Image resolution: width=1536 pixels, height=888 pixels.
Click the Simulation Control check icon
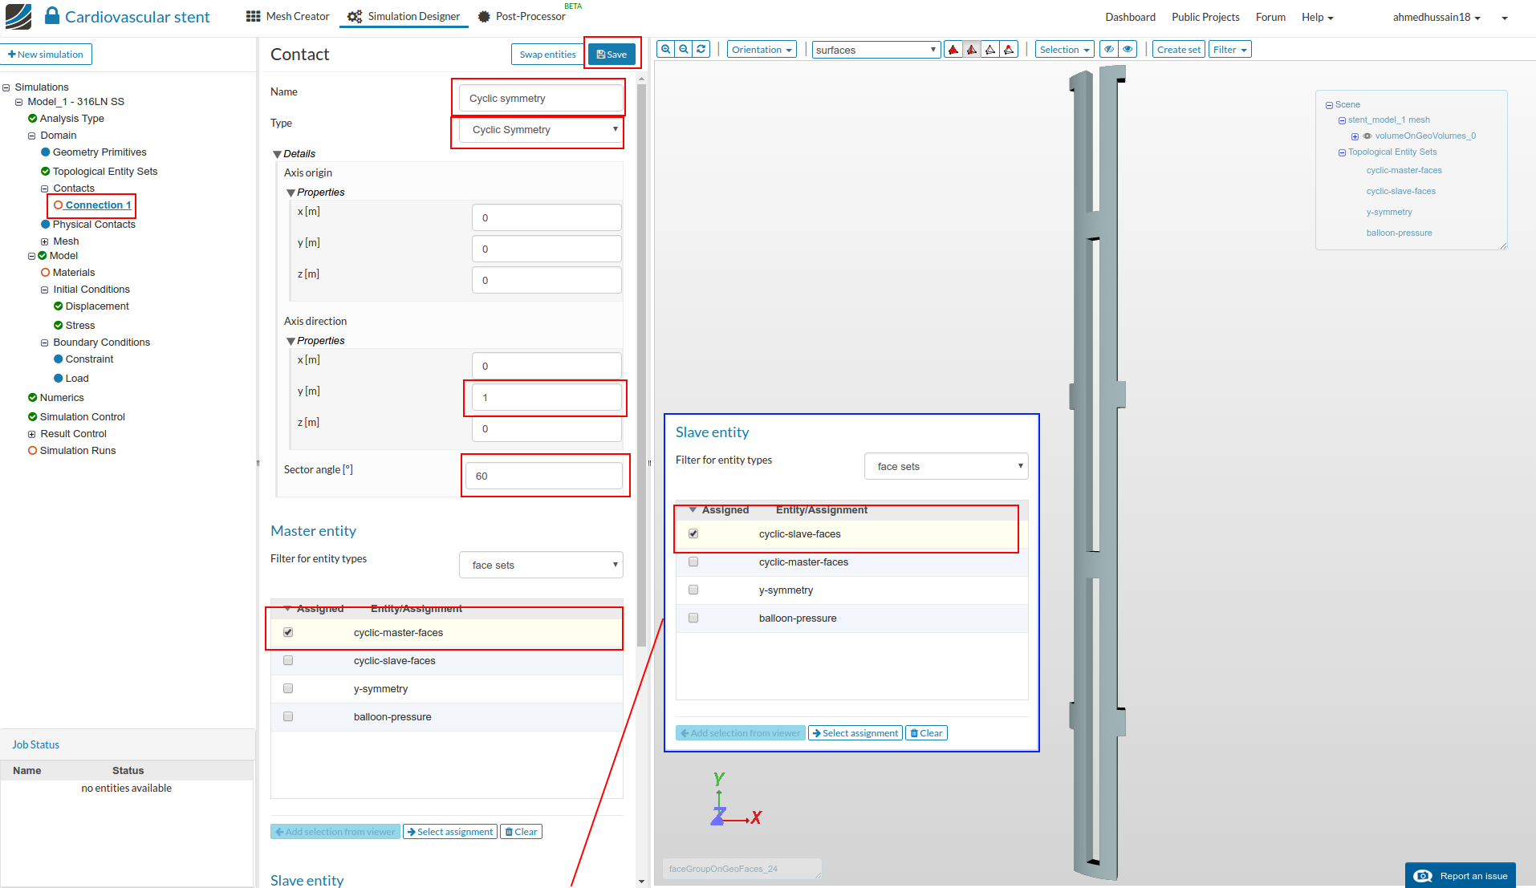pyautogui.click(x=33, y=417)
